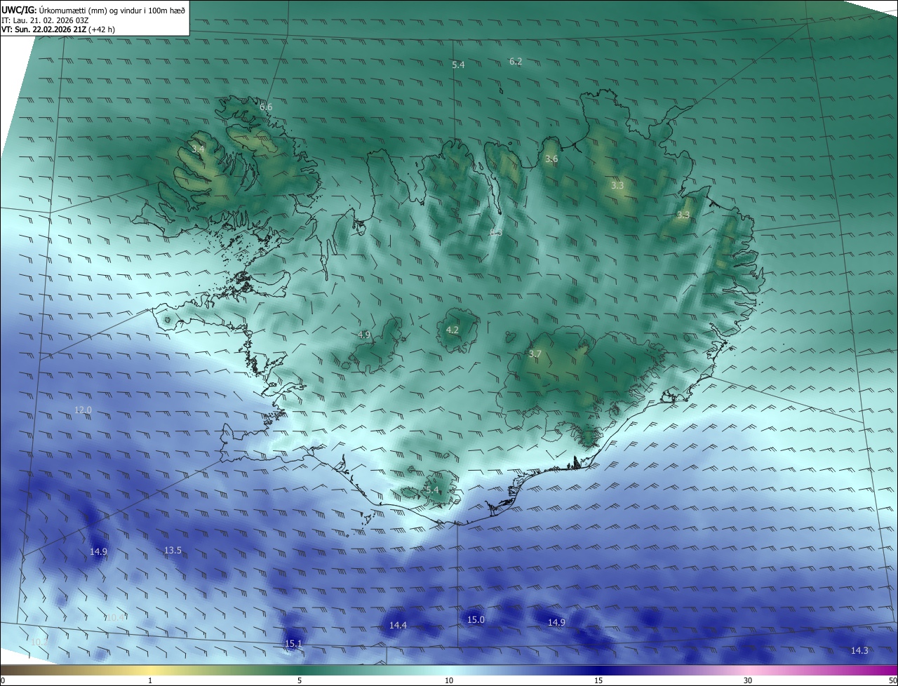The image size is (898, 686).
Task: Click the 4.2 value on the glacier
Action: tap(453, 330)
